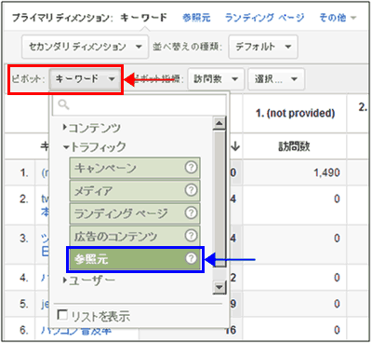The image size is (372, 343).
Task: Expand コンテンツ category in list
Action: coord(92,128)
